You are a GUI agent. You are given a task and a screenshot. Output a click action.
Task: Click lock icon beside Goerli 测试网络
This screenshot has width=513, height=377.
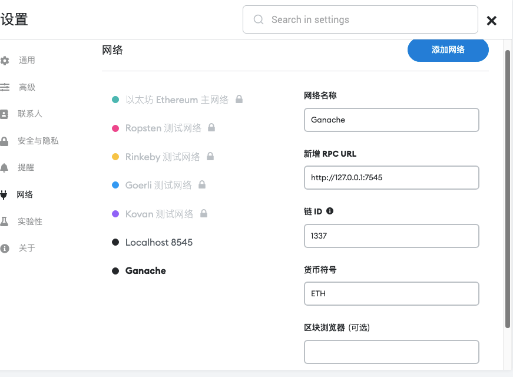click(202, 184)
